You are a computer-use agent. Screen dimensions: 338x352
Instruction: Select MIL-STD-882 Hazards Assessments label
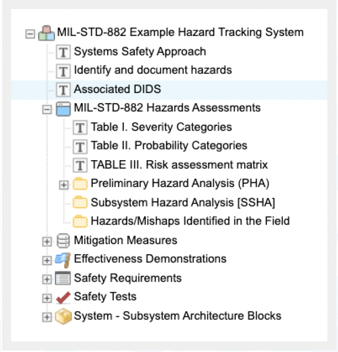[x=167, y=108]
